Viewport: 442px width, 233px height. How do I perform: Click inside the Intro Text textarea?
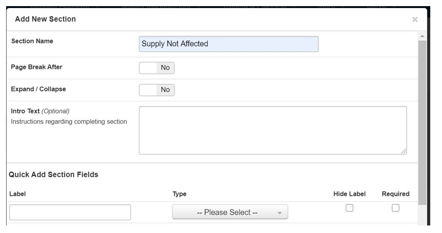pyautogui.click(x=272, y=130)
